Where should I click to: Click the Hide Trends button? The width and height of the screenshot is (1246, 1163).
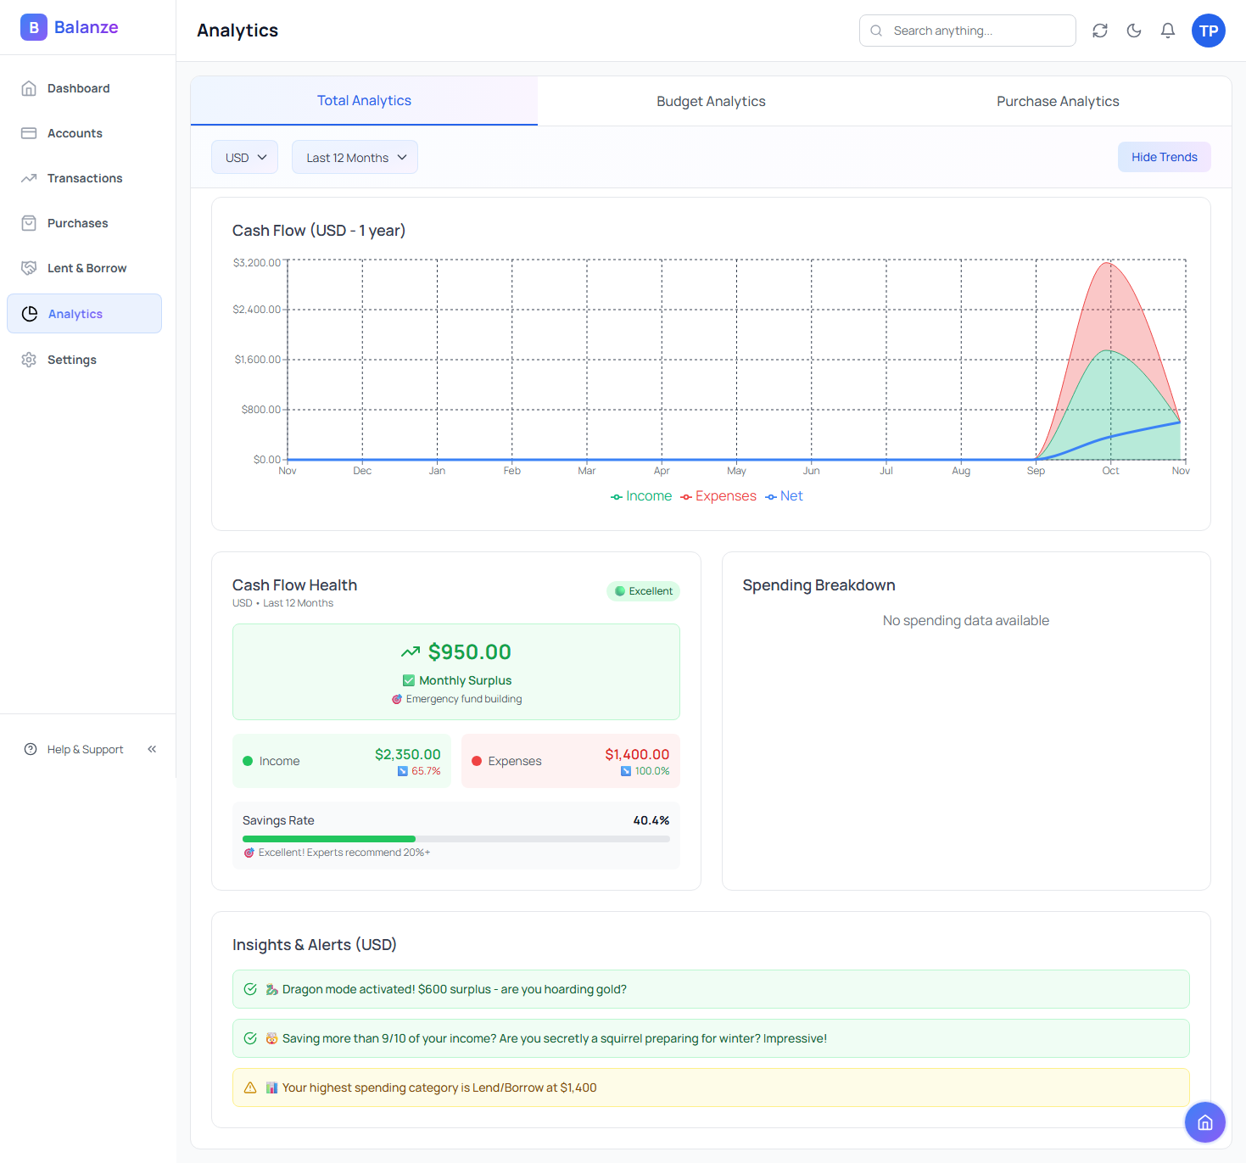[x=1164, y=157]
